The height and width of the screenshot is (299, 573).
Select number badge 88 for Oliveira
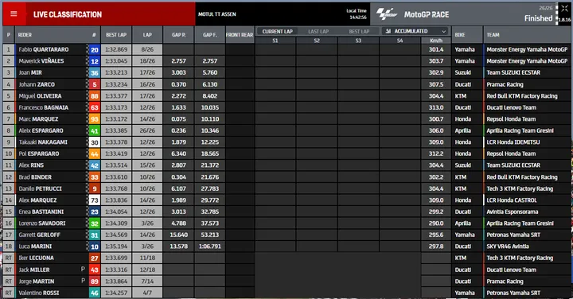(95, 96)
